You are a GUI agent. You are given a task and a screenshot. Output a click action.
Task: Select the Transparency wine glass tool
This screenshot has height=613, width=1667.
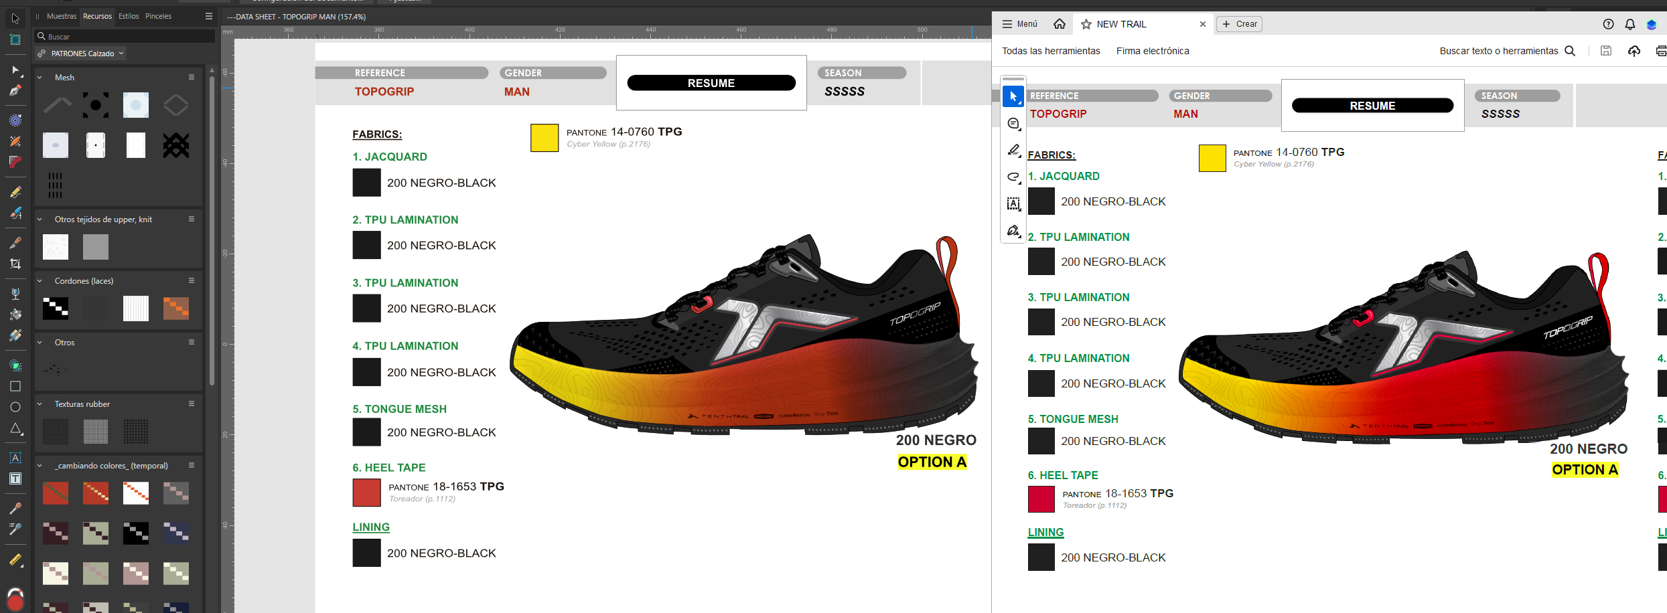coord(15,293)
